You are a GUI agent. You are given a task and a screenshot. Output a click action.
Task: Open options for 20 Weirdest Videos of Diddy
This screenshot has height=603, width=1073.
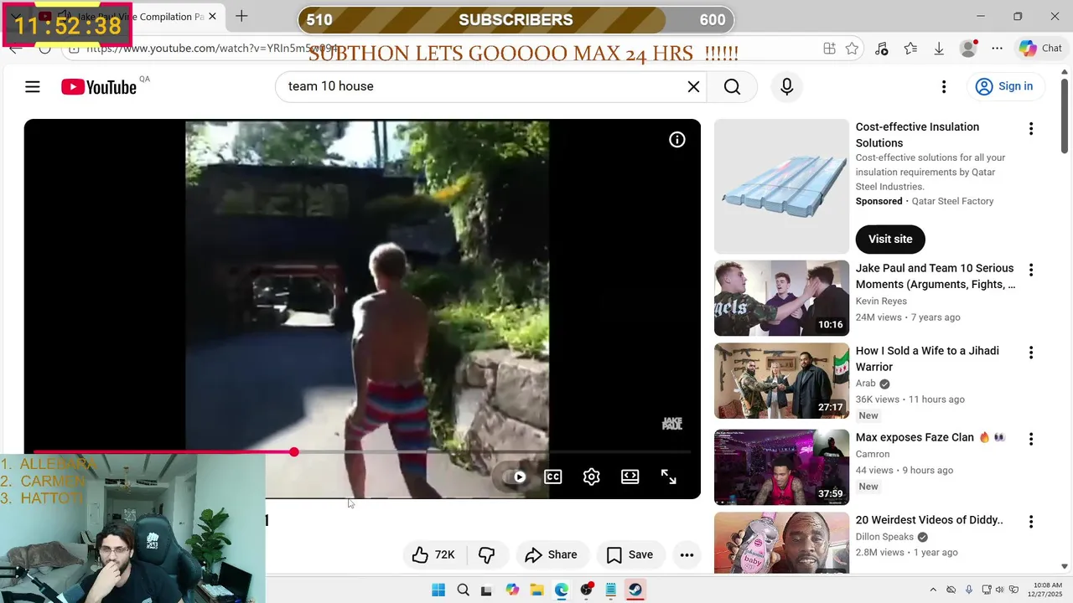pos(1031,522)
